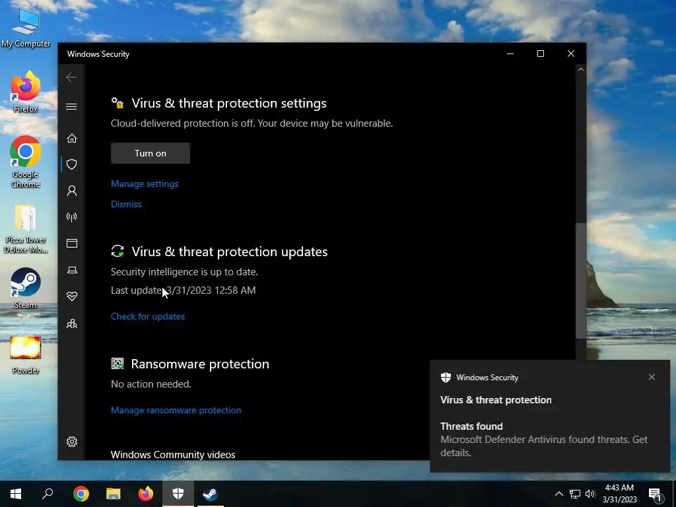Open Device security laptop icon
This screenshot has width=676, height=507.
point(71,270)
